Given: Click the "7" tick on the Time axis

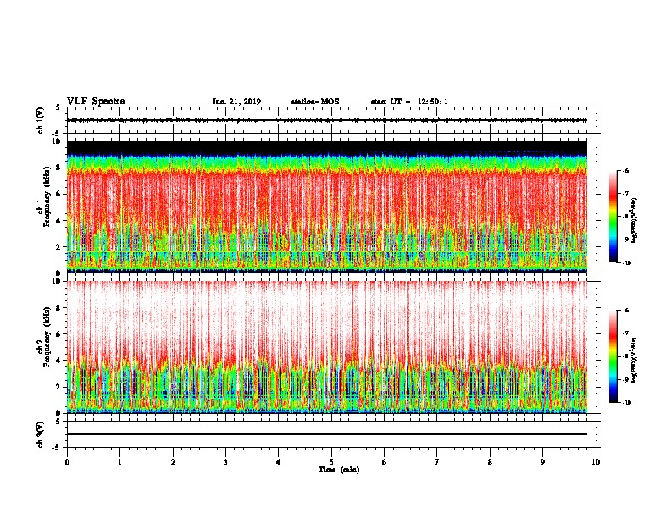Looking at the screenshot, I should [x=437, y=462].
